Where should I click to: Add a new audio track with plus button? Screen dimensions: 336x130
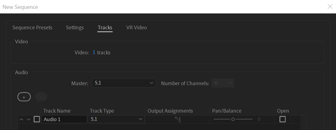pyautogui.click(x=24, y=97)
